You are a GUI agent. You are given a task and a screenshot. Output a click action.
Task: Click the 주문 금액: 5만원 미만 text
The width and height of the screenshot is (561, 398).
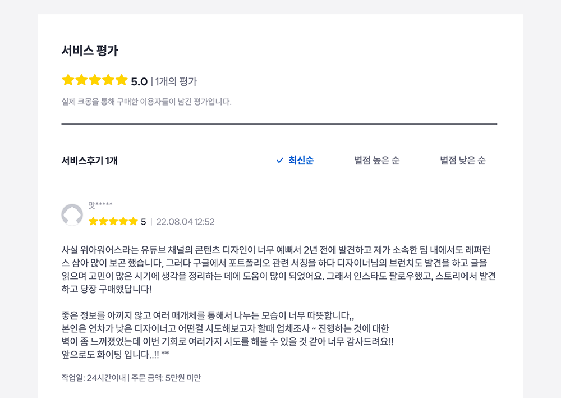pyautogui.click(x=166, y=378)
